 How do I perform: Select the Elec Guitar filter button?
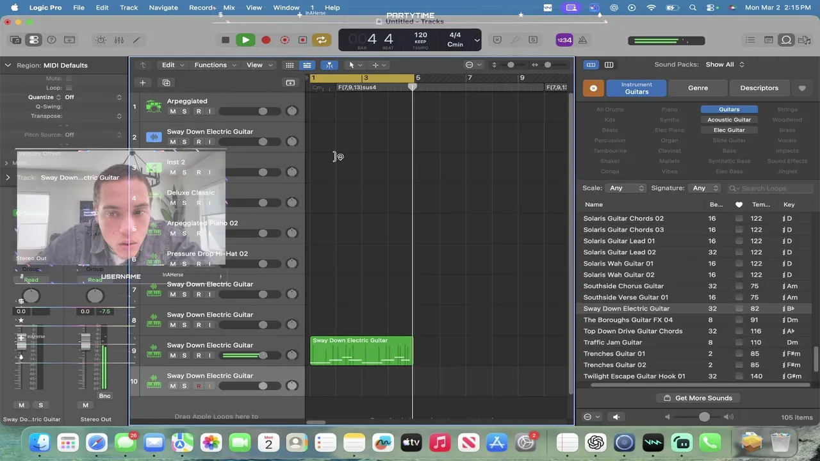[729, 130]
